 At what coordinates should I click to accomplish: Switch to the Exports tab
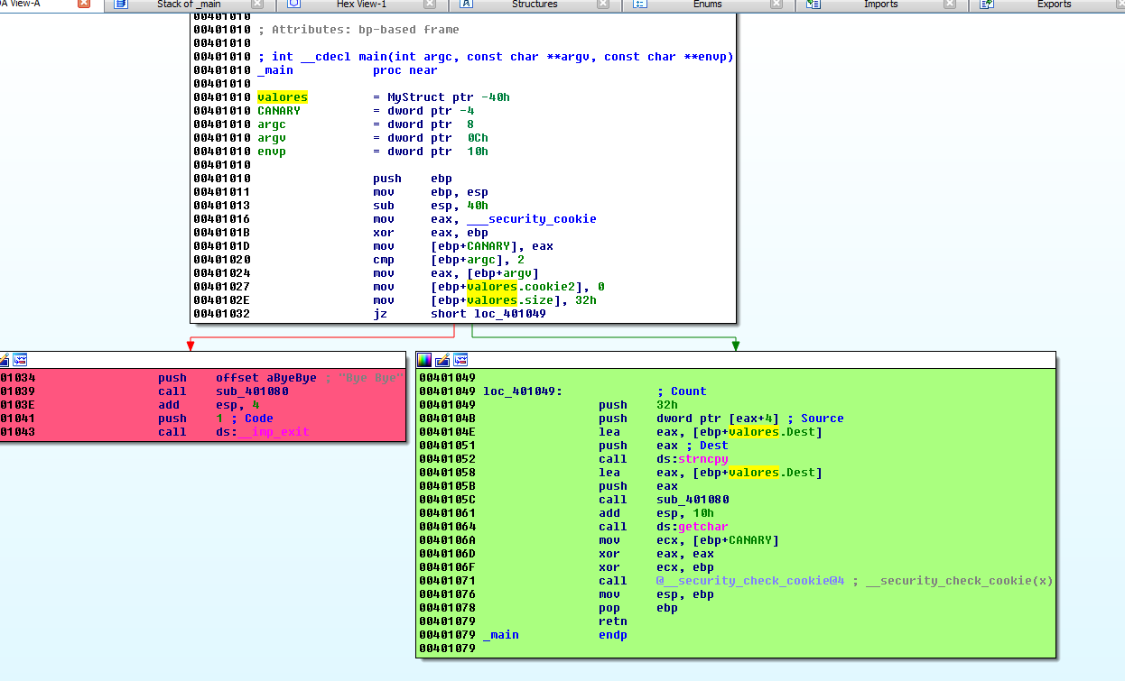pos(1054,5)
